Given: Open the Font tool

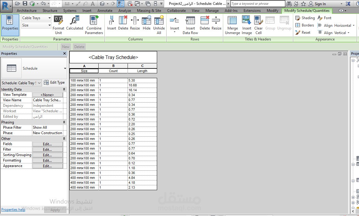Looking at the screenshot, I should [324, 18].
